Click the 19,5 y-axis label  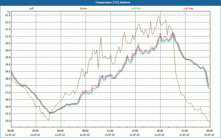pyautogui.click(x=8, y=57)
